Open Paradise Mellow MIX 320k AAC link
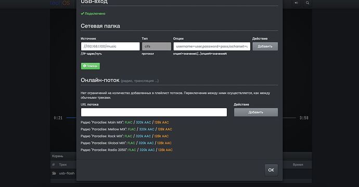 (x=147, y=129)
